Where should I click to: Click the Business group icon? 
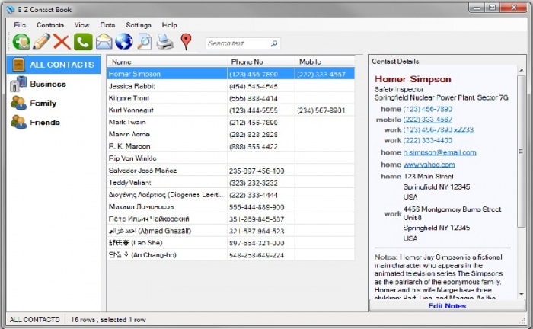18,84
